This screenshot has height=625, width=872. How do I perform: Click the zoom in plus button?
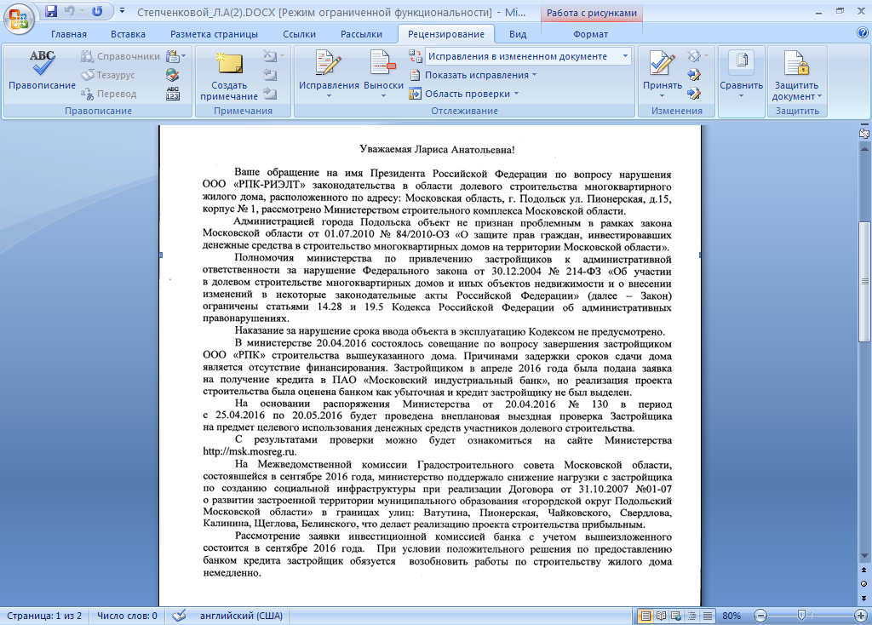(x=860, y=616)
